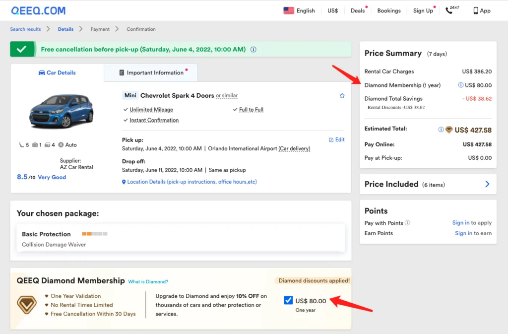Click the green checkmark cancellation badge
Viewport: 508px width, 334px height.
pos(22,49)
